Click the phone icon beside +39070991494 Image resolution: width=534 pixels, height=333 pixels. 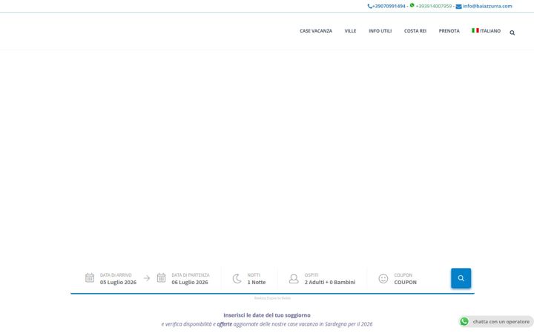pyautogui.click(x=370, y=6)
